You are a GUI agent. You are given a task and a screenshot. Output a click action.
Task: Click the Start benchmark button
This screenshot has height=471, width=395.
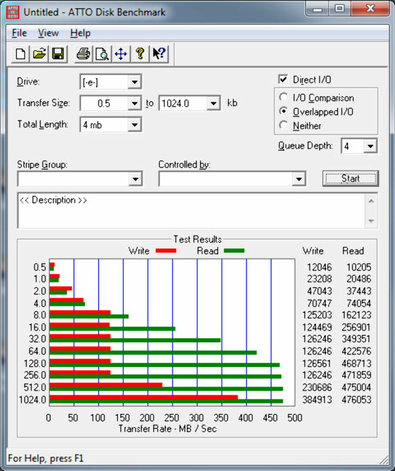350,179
